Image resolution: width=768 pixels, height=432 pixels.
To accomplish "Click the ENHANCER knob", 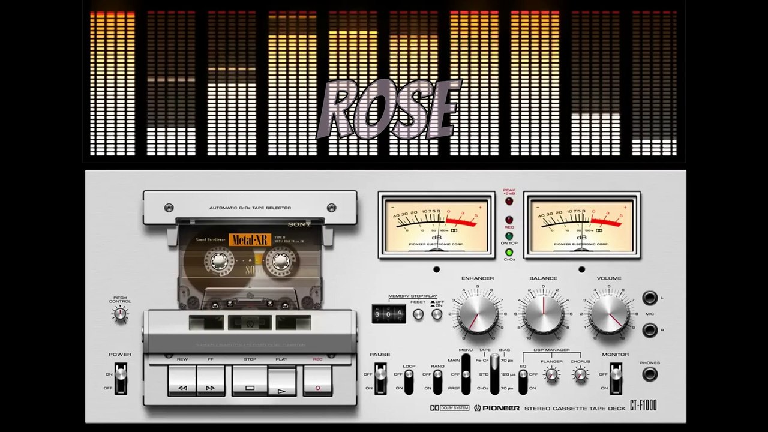I will click(x=478, y=313).
